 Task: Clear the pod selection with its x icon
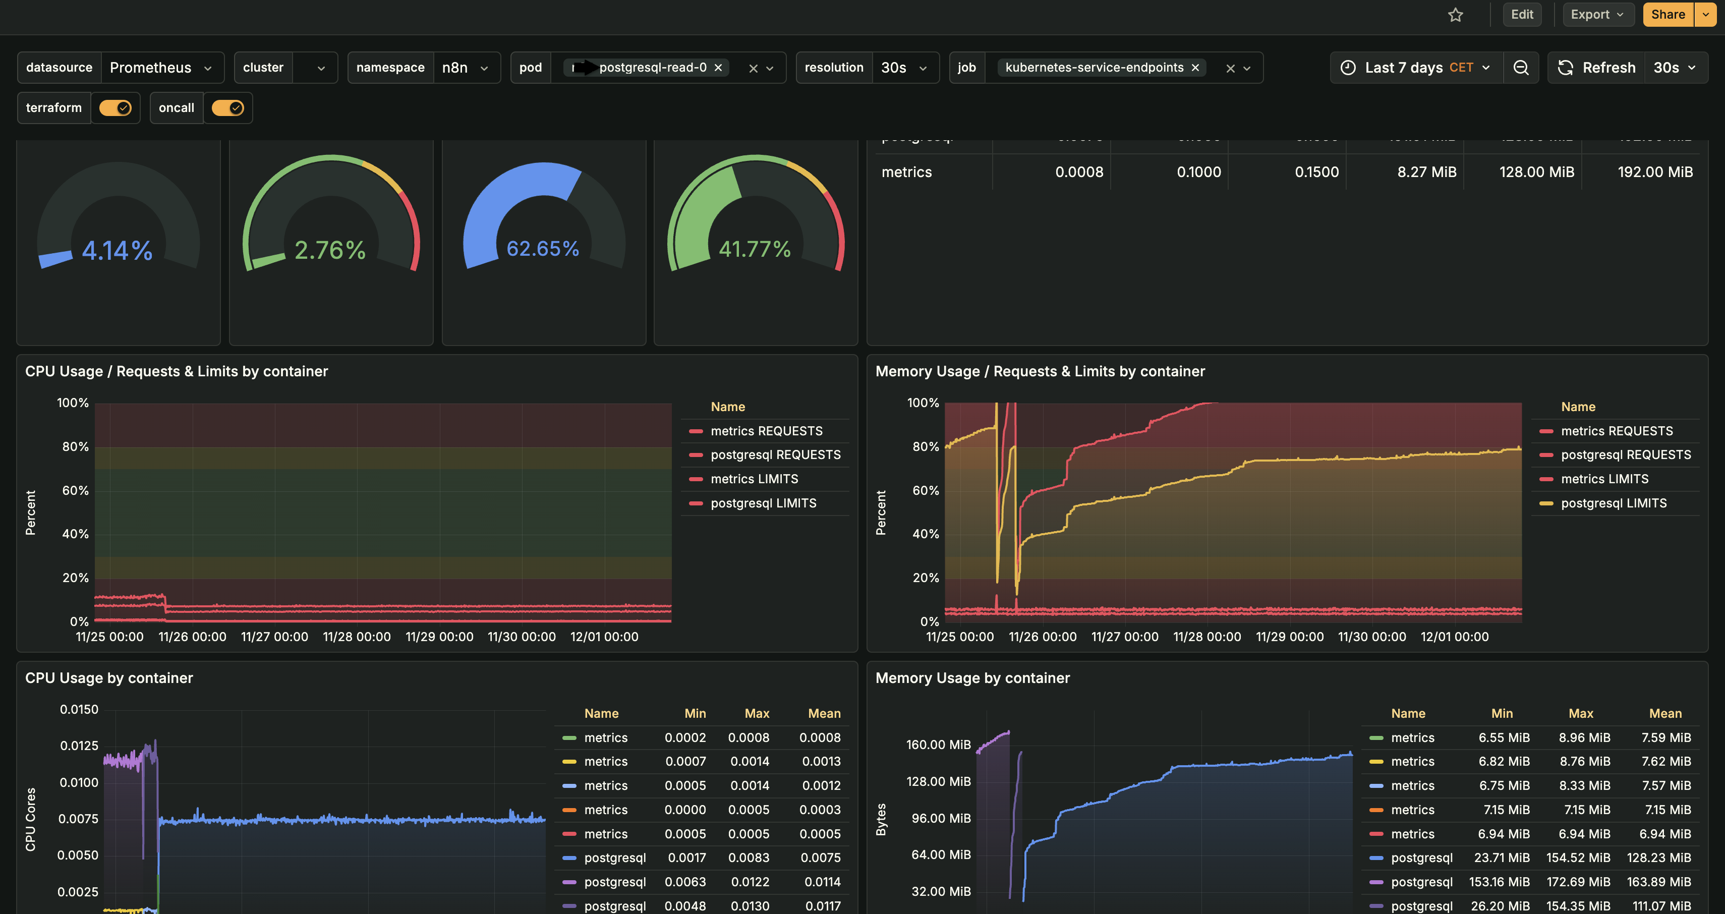753,68
